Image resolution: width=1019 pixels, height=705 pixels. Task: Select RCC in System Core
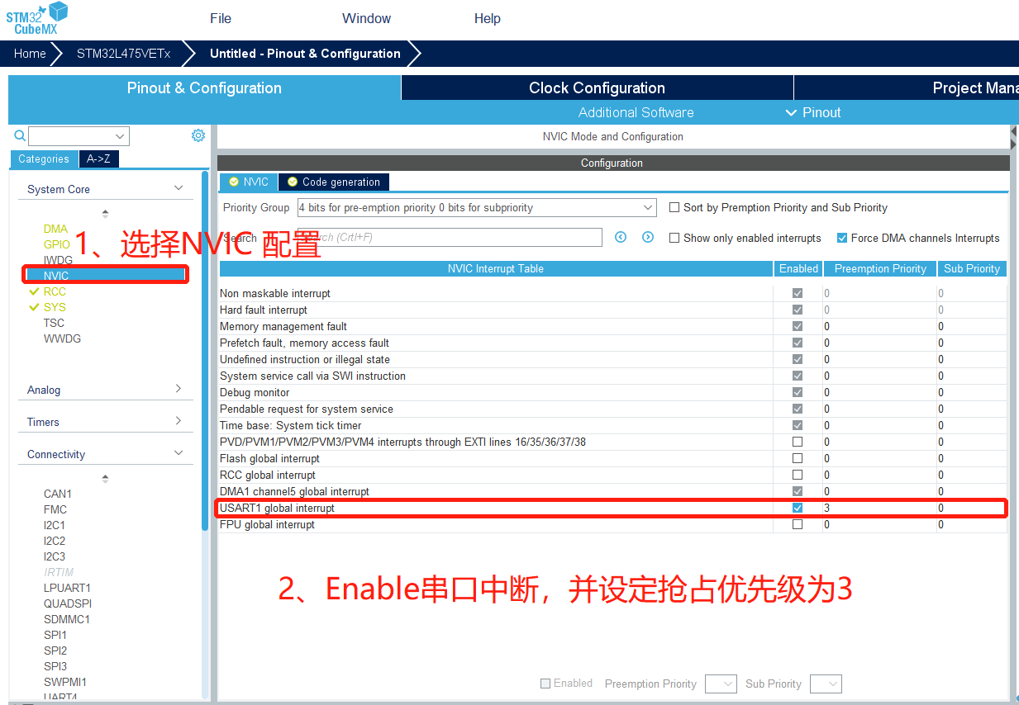pos(55,291)
